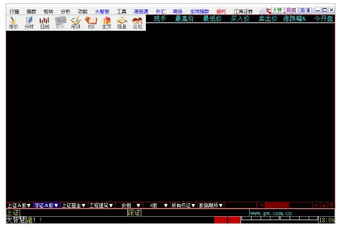The image size is (341, 228).
Task: Click the greyed-out keyboard toolbar icon
Action: point(60,23)
